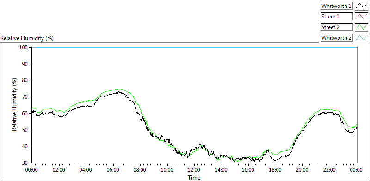Click the Street 1 red plot icon
The height and width of the screenshot is (181, 370).
362,17
